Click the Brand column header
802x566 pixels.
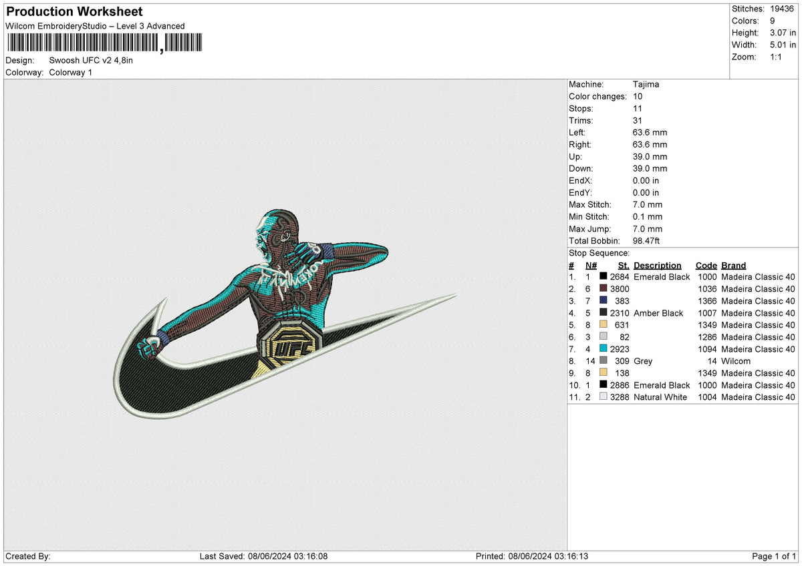point(733,266)
